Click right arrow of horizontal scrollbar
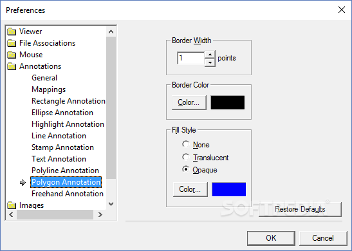This screenshot has height=251, width=352. click(x=100, y=214)
